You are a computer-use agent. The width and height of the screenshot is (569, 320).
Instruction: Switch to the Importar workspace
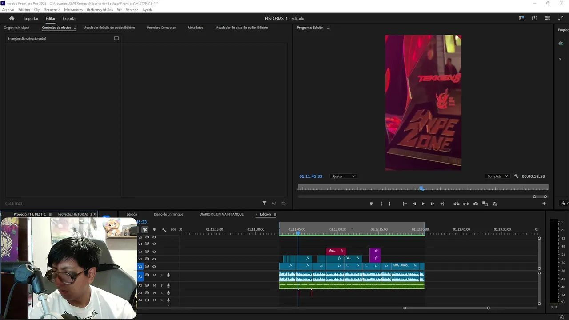[31, 18]
